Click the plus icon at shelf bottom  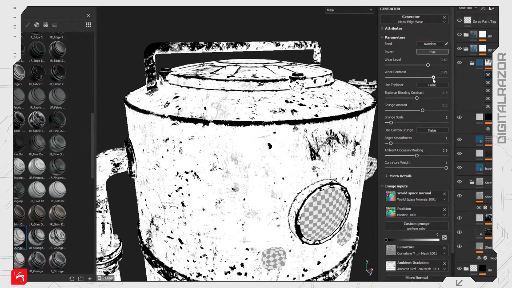[x=90, y=279]
